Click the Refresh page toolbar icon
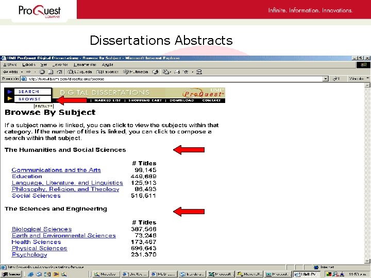This screenshot has height=278, width=371. tap(50, 72)
